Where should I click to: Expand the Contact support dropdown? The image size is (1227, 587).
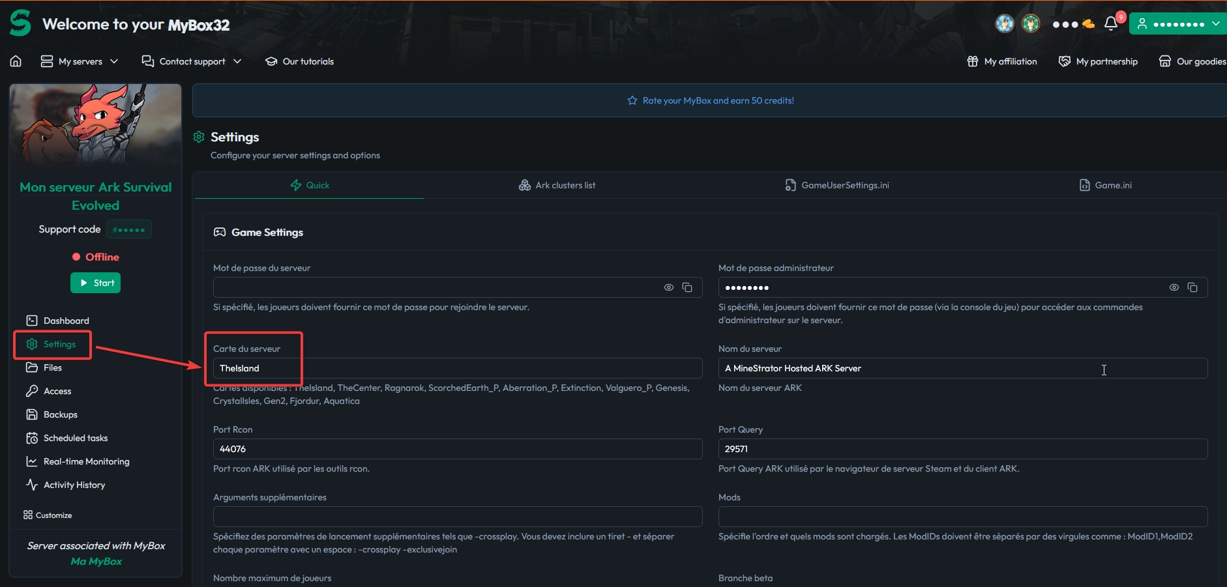pyautogui.click(x=192, y=61)
